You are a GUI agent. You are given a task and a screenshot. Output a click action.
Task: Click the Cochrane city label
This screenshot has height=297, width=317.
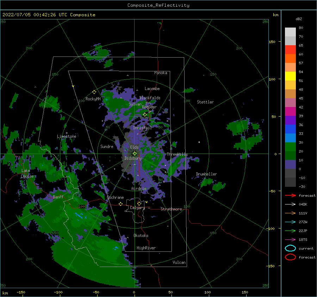click(115, 197)
